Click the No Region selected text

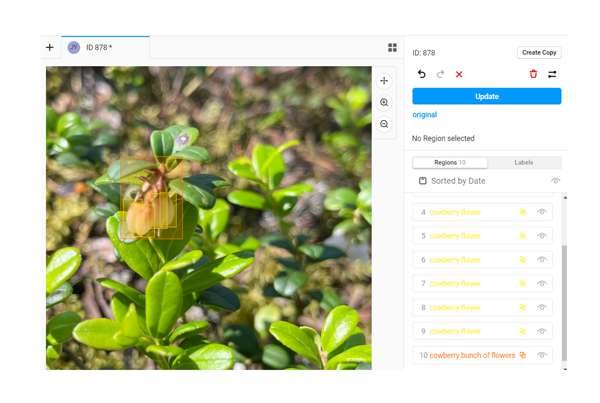[x=443, y=138]
